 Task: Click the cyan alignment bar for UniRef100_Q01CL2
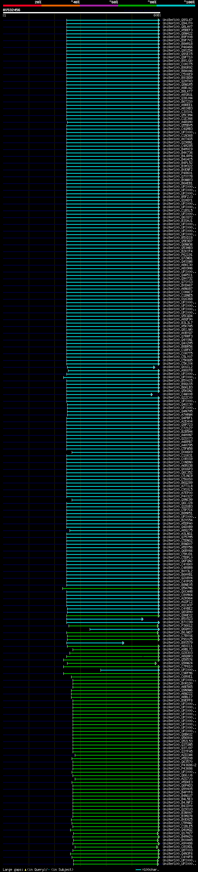(x=111, y=367)
